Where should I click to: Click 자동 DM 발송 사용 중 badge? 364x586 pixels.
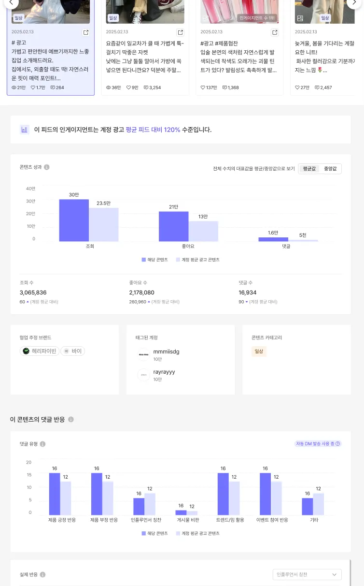(318, 443)
